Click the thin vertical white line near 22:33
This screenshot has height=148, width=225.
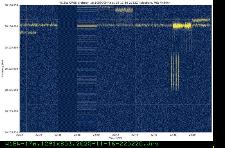pyautogui.click(x=26, y=70)
